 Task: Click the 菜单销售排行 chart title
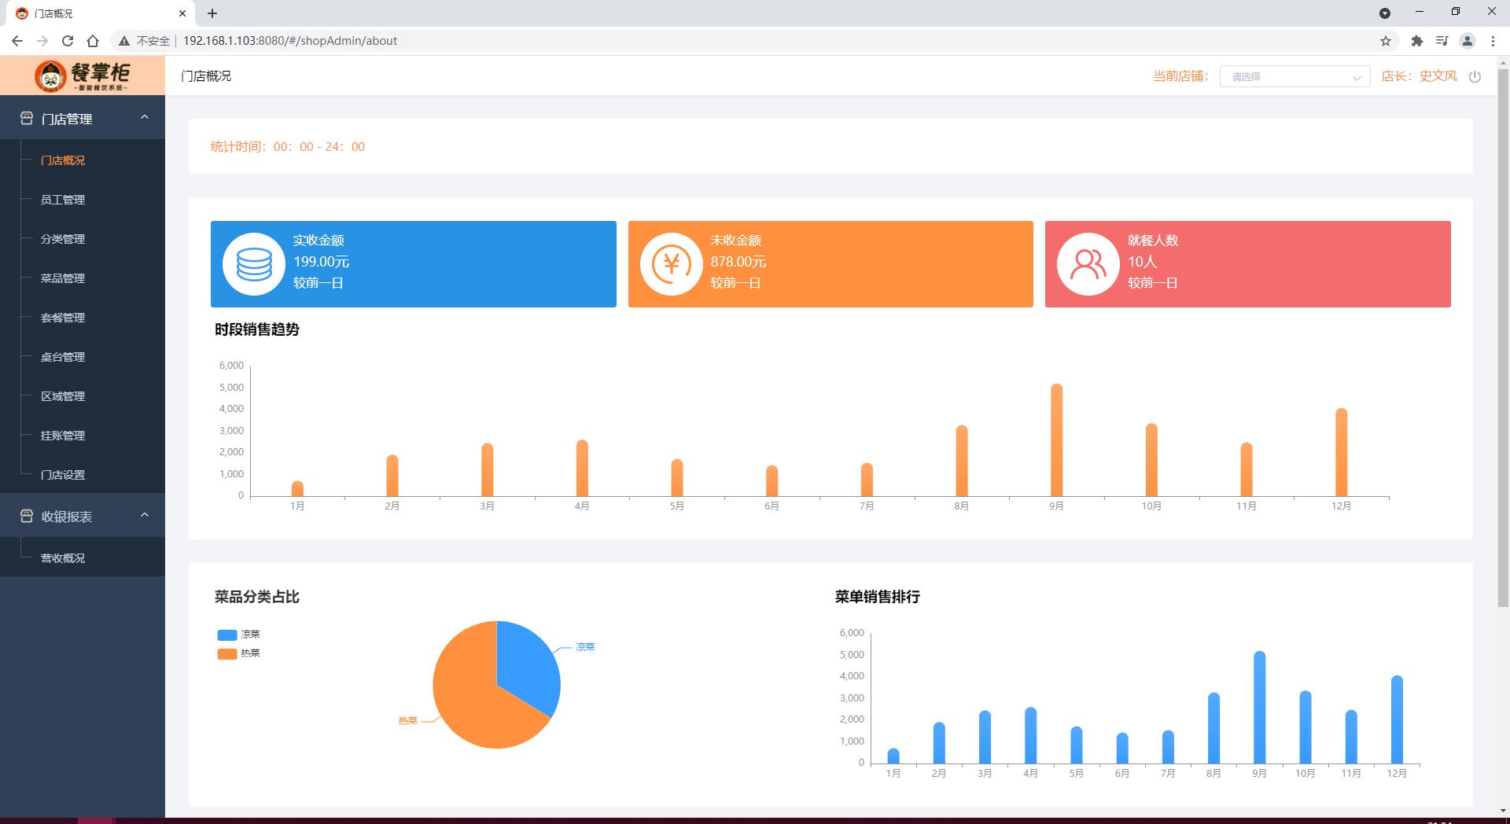(878, 597)
